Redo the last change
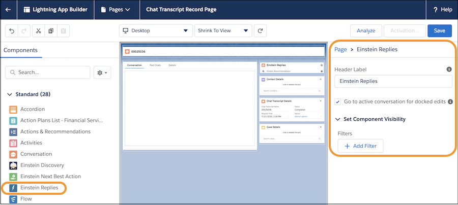 click(x=24, y=31)
